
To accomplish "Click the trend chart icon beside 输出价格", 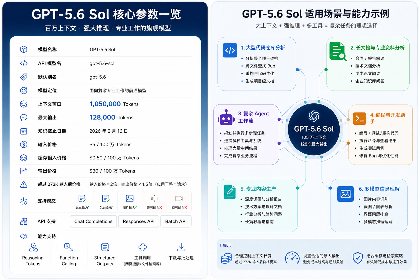I will point(24,171).
